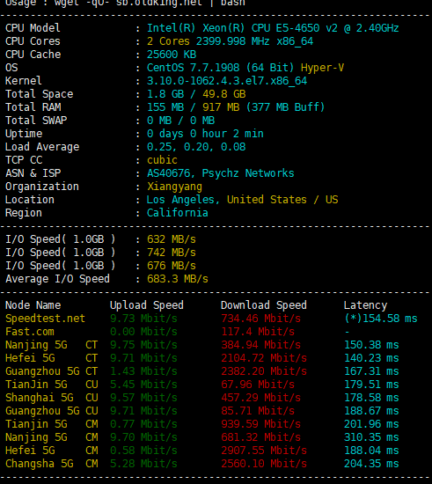Select the Xiangyang organization value
This screenshot has height=484, width=432.
tap(174, 187)
